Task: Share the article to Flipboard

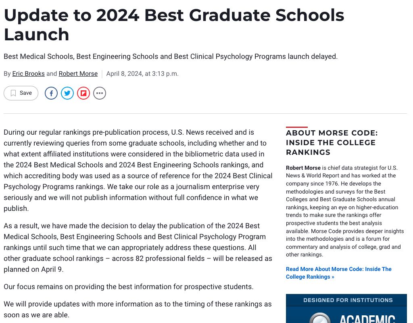Action: (x=83, y=93)
